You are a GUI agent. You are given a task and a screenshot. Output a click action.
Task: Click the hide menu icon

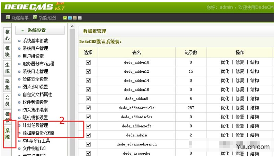(8, 17)
